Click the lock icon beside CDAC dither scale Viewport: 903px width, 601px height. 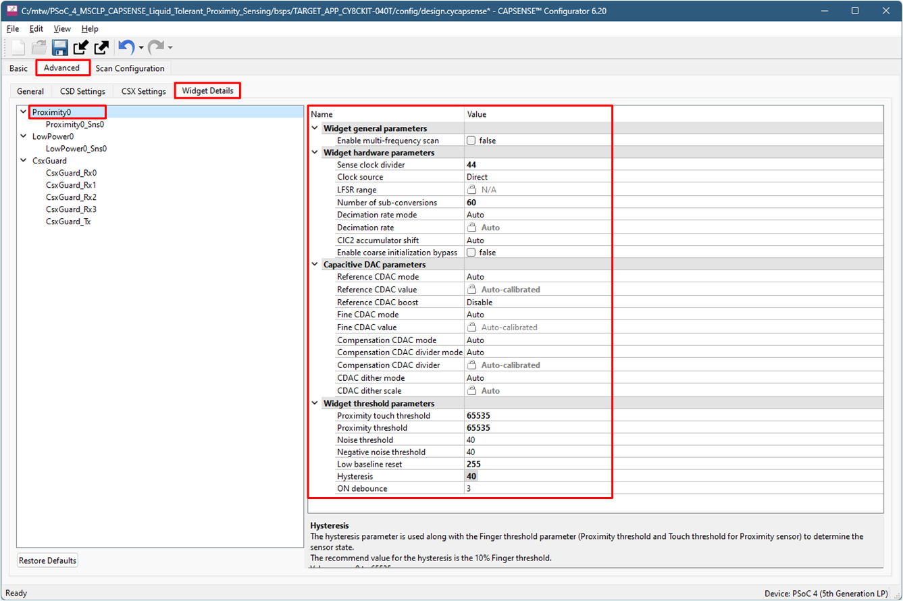pos(473,390)
